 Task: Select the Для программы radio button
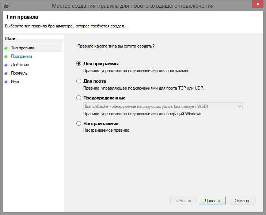[79, 64]
